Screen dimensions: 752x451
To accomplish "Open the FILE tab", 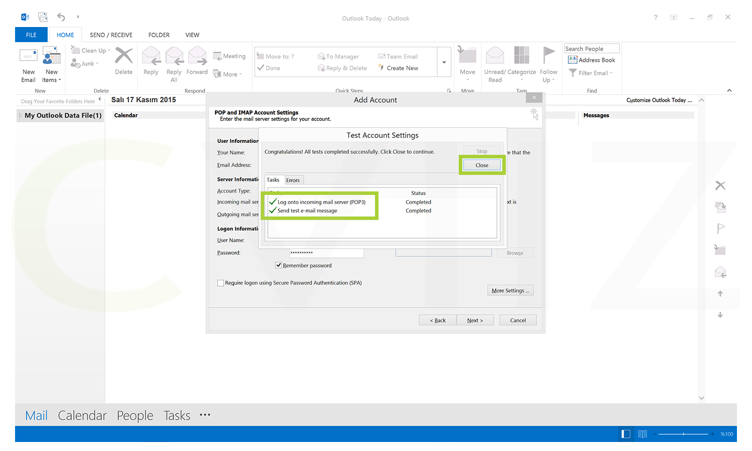I will (31, 35).
